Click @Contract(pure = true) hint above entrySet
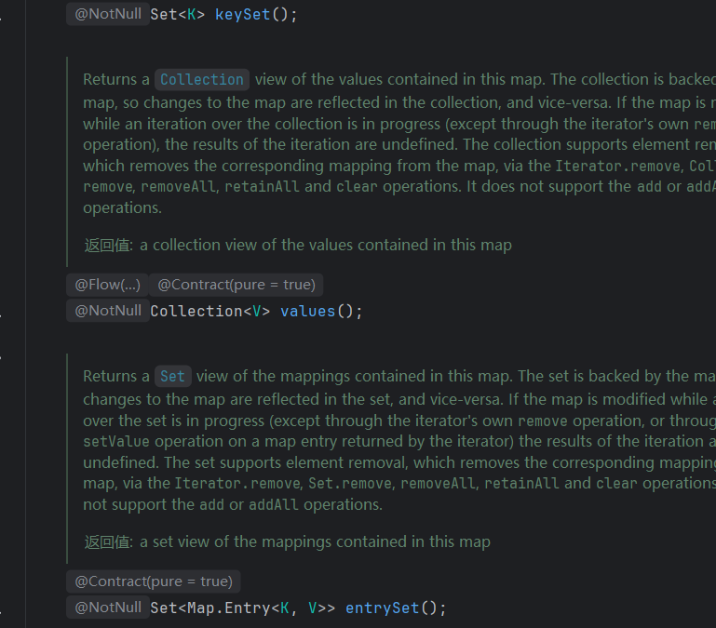Viewport: 716px width, 628px height. click(x=154, y=581)
